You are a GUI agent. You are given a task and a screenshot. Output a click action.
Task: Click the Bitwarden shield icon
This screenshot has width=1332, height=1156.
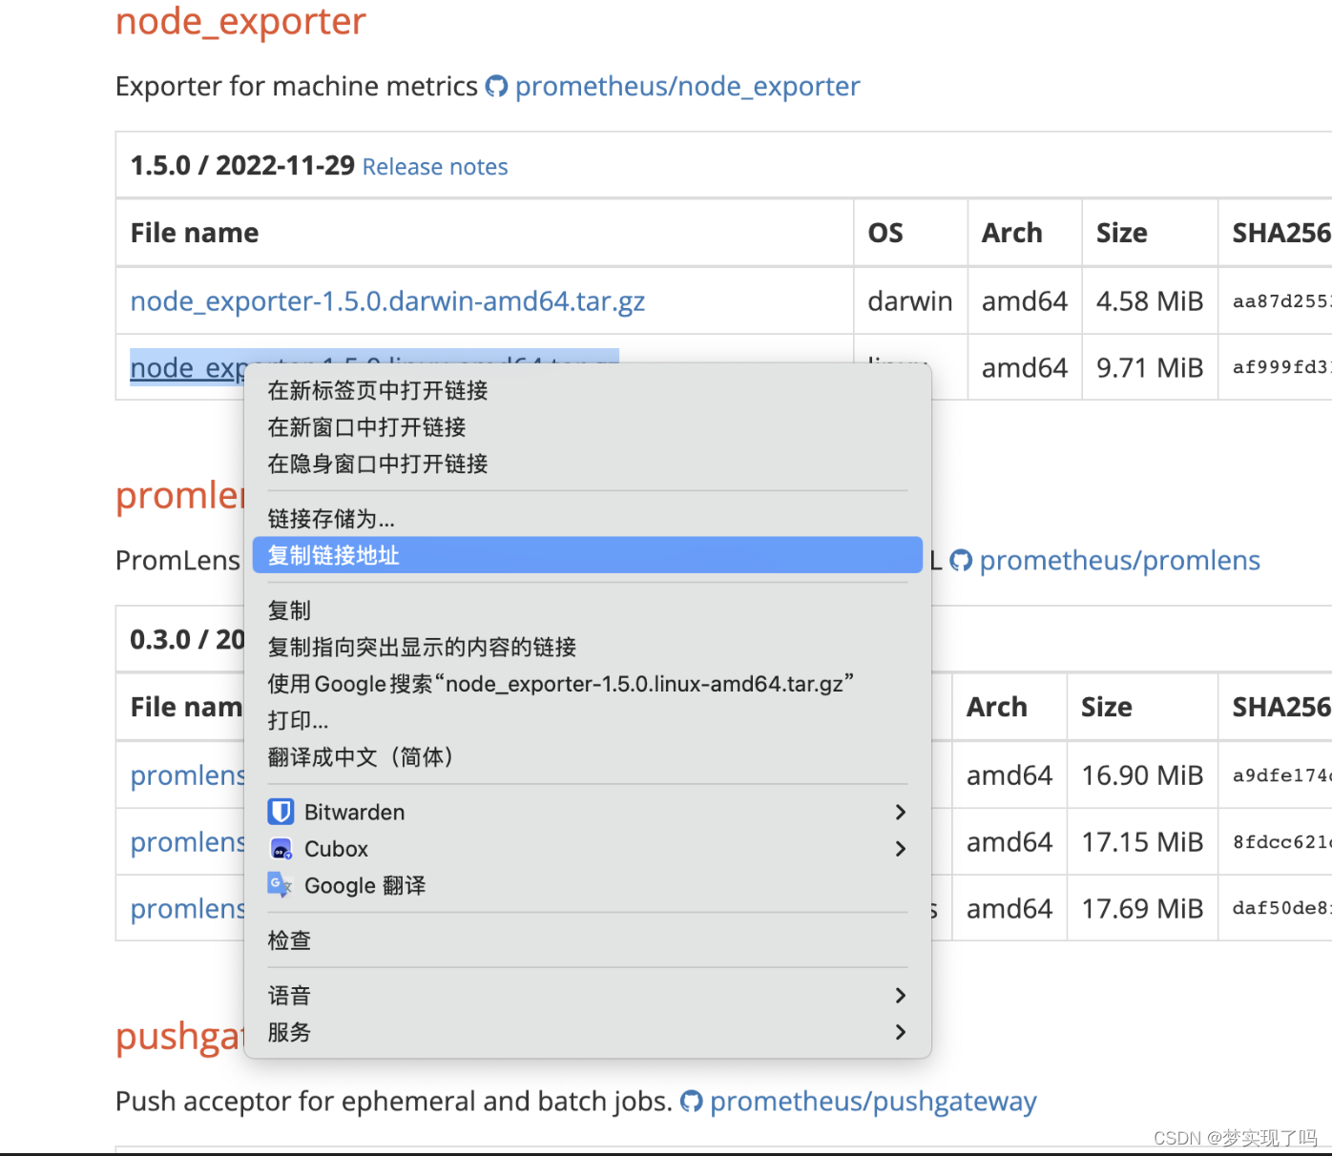[x=281, y=812]
